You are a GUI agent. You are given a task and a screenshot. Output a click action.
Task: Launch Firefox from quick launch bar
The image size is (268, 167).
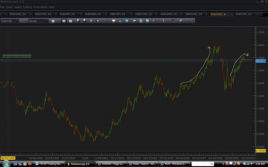pyautogui.click(x=30, y=164)
